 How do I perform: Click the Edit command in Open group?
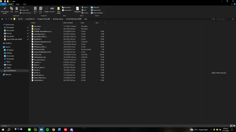click(x=84, y=10)
